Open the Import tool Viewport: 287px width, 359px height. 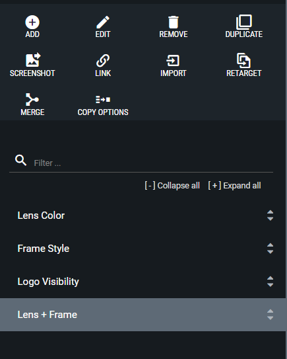tap(173, 61)
